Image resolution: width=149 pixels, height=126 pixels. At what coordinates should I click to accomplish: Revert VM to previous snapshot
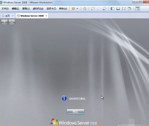[99, 8]
